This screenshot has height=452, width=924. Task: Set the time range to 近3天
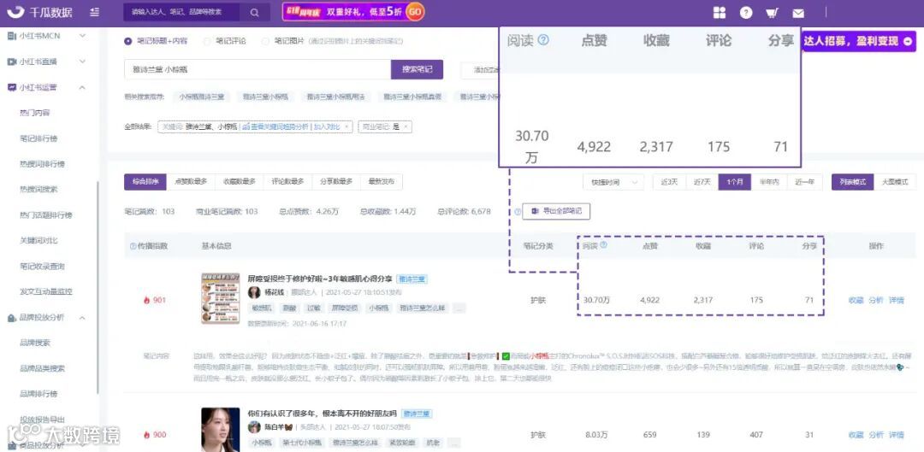[669, 182]
